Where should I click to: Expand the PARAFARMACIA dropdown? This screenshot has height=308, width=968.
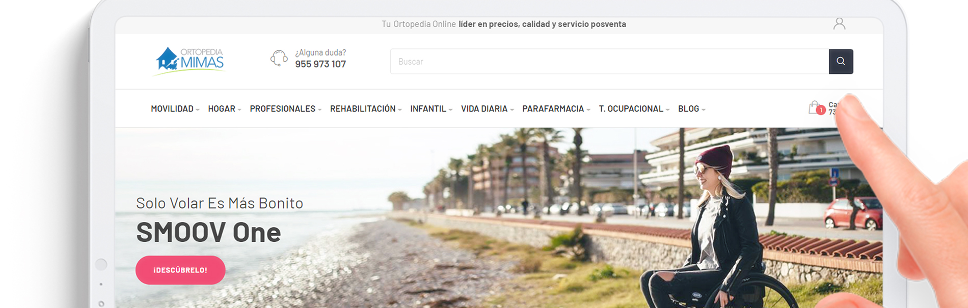[x=556, y=109]
